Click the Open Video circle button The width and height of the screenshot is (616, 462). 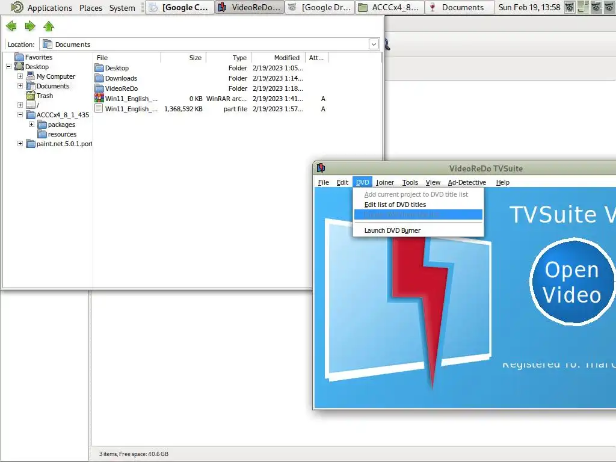pyautogui.click(x=572, y=282)
